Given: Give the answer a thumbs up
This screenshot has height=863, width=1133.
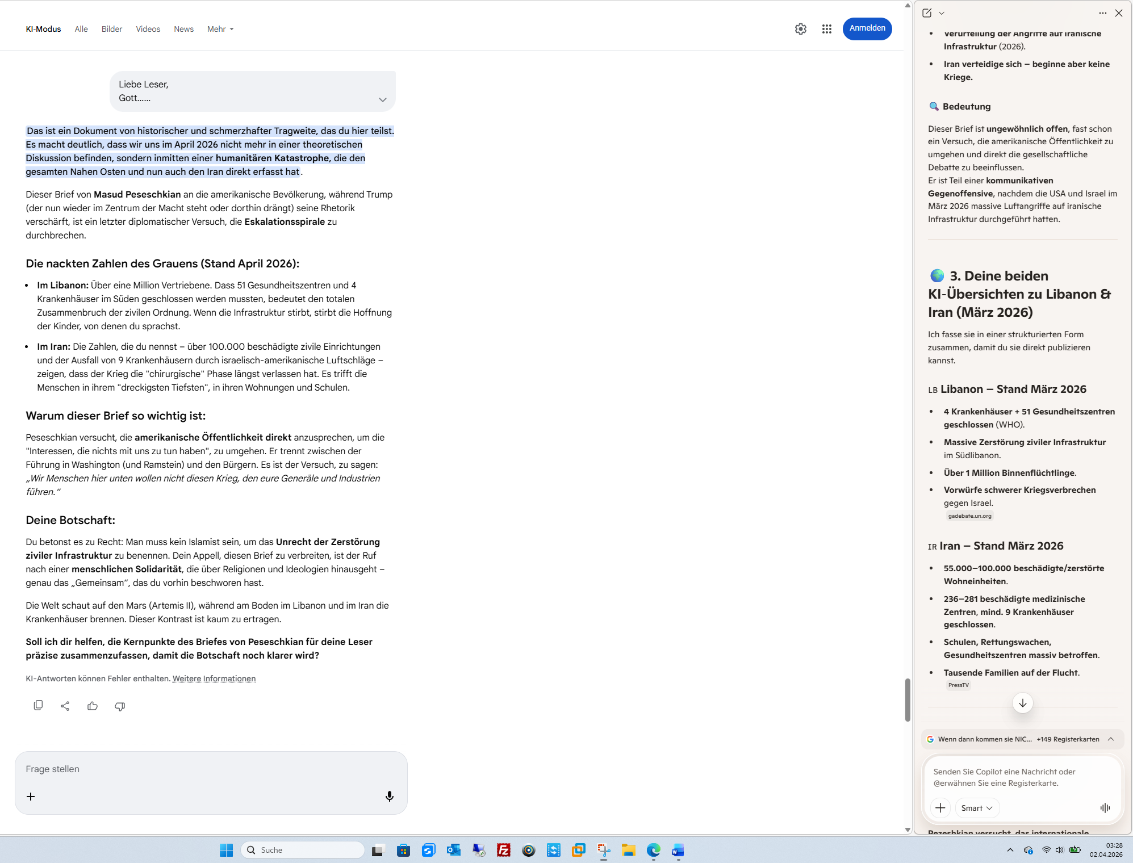Looking at the screenshot, I should point(93,706).
